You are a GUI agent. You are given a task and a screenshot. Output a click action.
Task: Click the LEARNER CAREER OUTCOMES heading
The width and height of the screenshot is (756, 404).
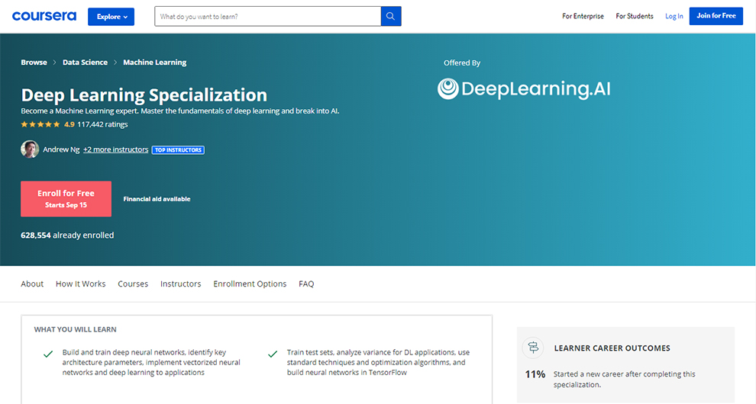point(612,348)
